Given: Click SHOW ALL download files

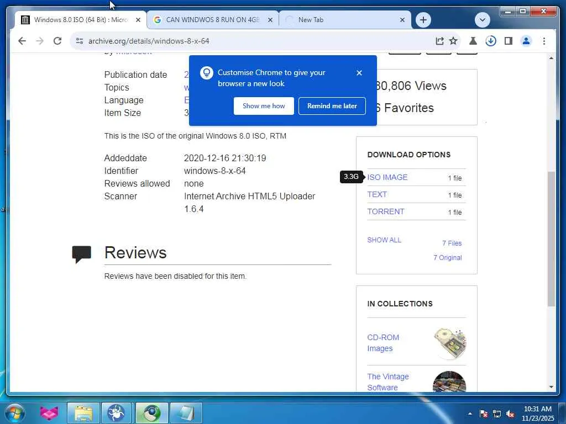Looking at the screenshot, I should point(384,240).
